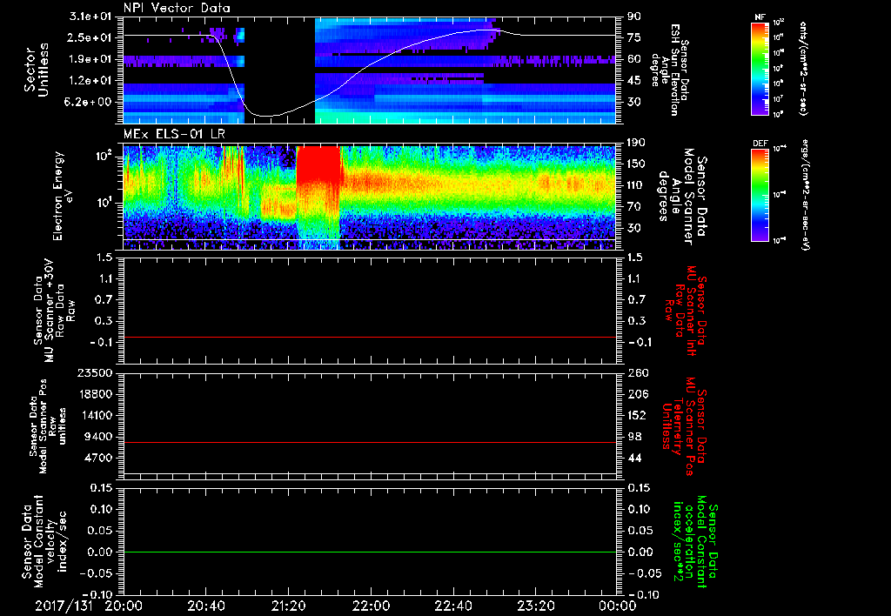Click the 9400 scanner position tick
Image resolution: width=891 pixels, height=616 pixels.
pos(101,437)
